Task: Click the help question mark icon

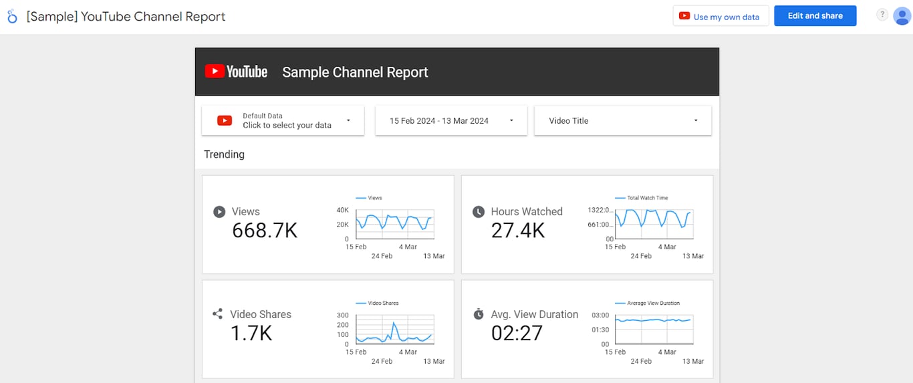Action: (882, 15)
